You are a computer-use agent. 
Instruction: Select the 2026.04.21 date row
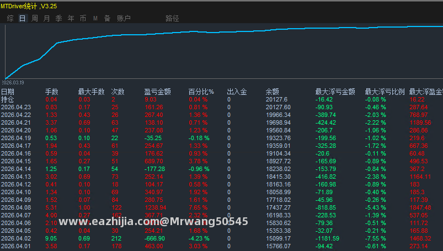(16, 122)
